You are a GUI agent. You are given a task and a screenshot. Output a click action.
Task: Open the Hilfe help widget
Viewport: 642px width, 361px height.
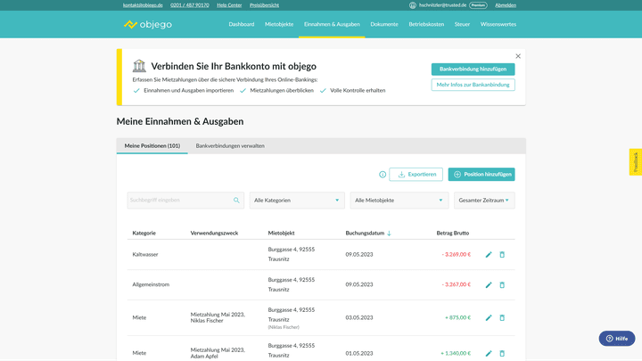tap(617, 339)
